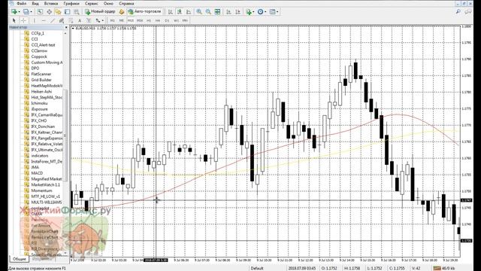Click the Navigator vertical scrollbar
This screenshot has width=481, height=271.
[x=65, y=135]
